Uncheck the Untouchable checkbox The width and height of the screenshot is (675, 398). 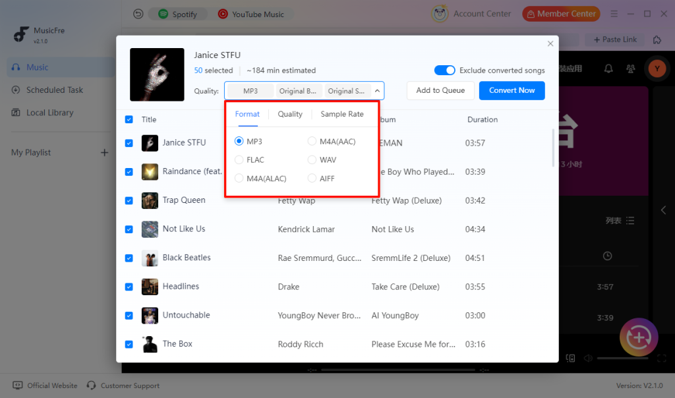pos(129,316)
